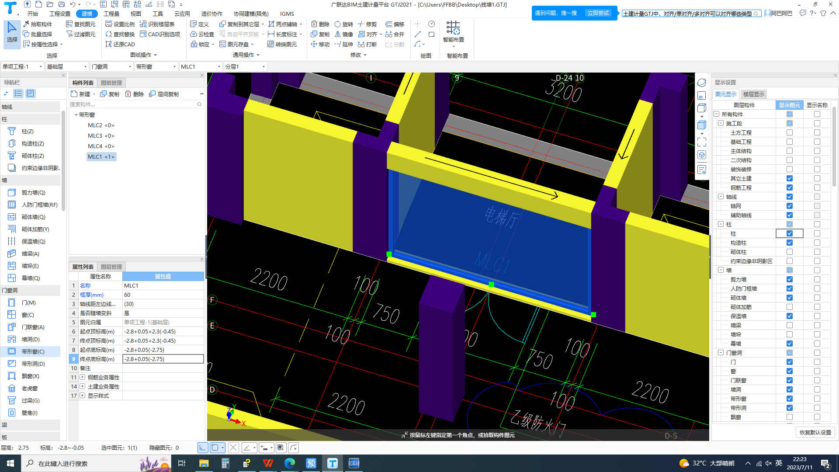Switch to 图层管理 tab in properties panel
The width and height of the screenshot is (839, 472).
(111, 267)
